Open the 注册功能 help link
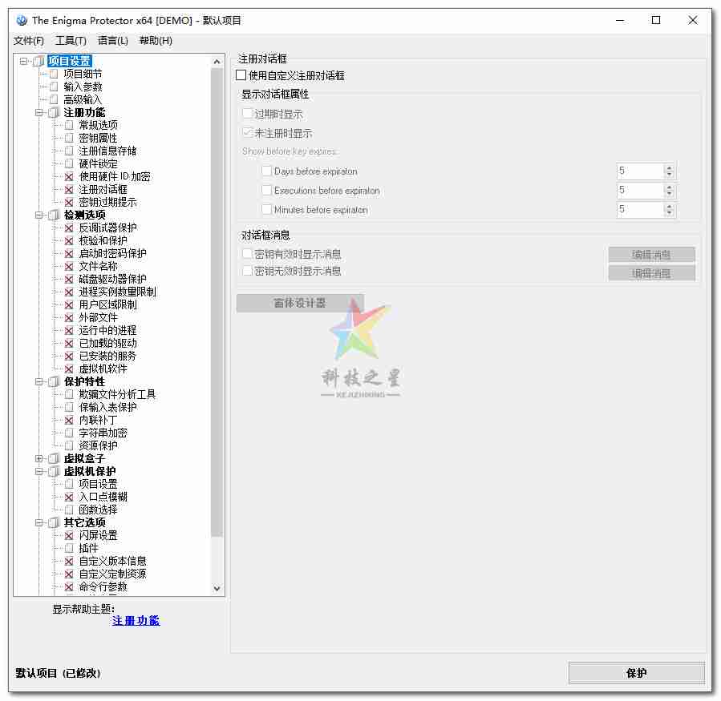The width and height of the screenshot is (721, 701). [136, 621]
